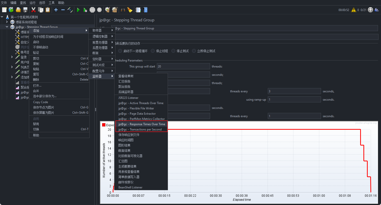The height and width of the screenshot is (205, 381).
Task: Click the vertical split pane divider handle
Action: pyautogui.click(x=96, y=110)
